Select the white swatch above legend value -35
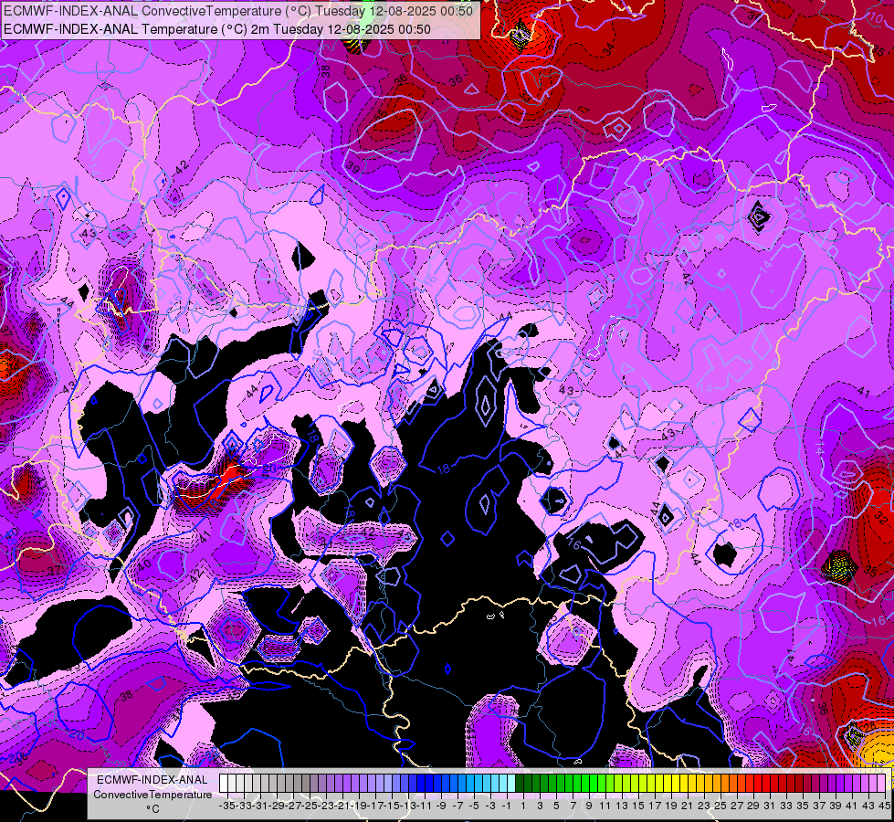This screenshot has height=822, width=894. [x=224, y=784]
